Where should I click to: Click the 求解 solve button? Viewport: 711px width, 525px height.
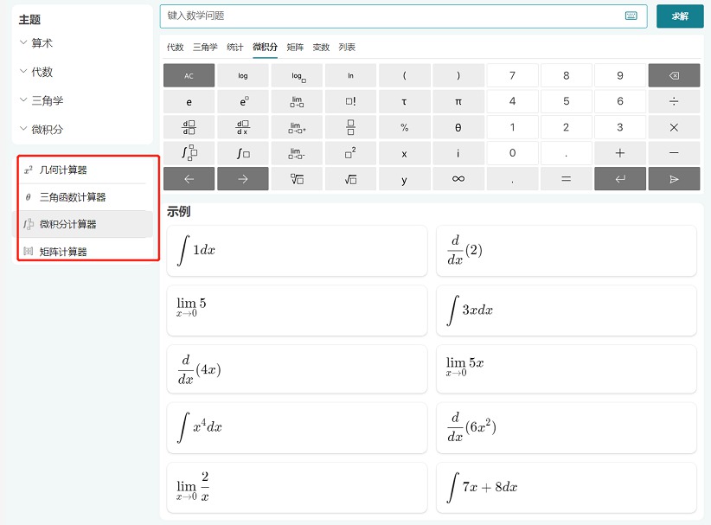pos(680,16)
